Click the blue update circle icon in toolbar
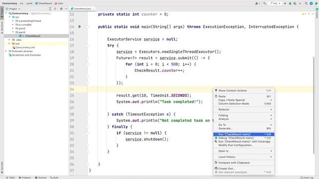 pos(311,3)
